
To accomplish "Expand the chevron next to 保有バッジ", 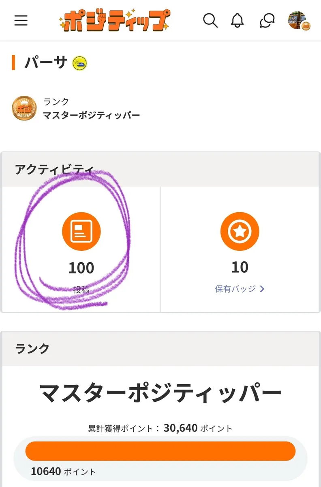I will pyautogui.click(x=262, y=289).
